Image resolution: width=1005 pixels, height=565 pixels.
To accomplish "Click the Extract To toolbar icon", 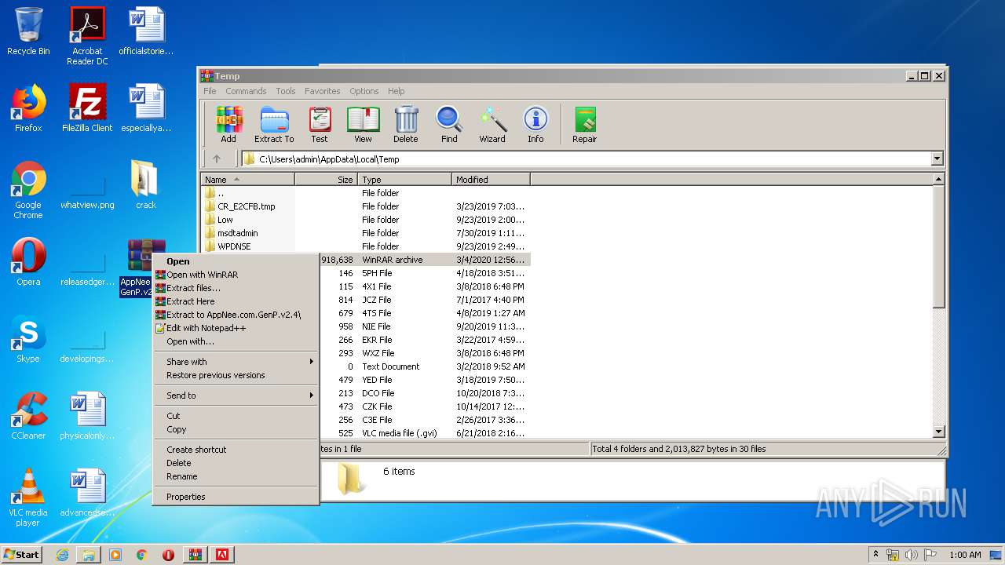I will 274,125.
